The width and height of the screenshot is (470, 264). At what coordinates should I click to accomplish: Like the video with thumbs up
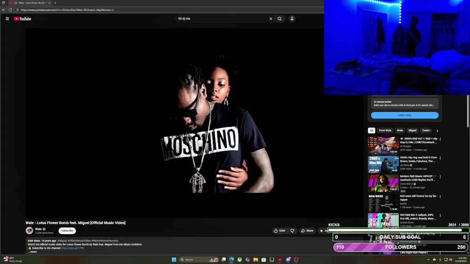coord(279,231)
